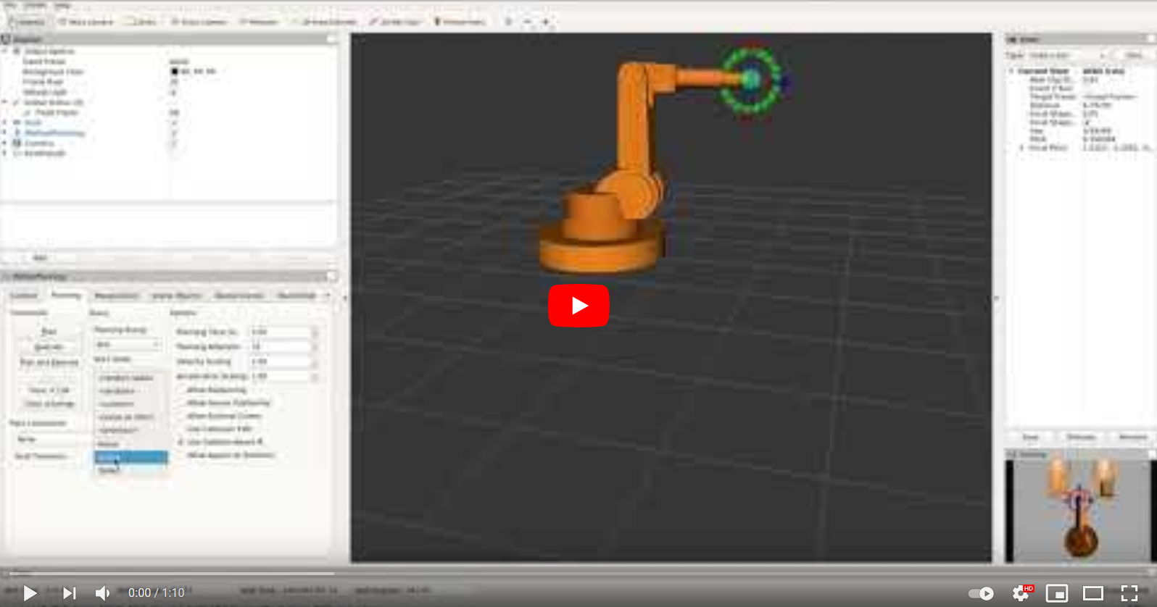Seek along the video progress bar

click(578, 574)
